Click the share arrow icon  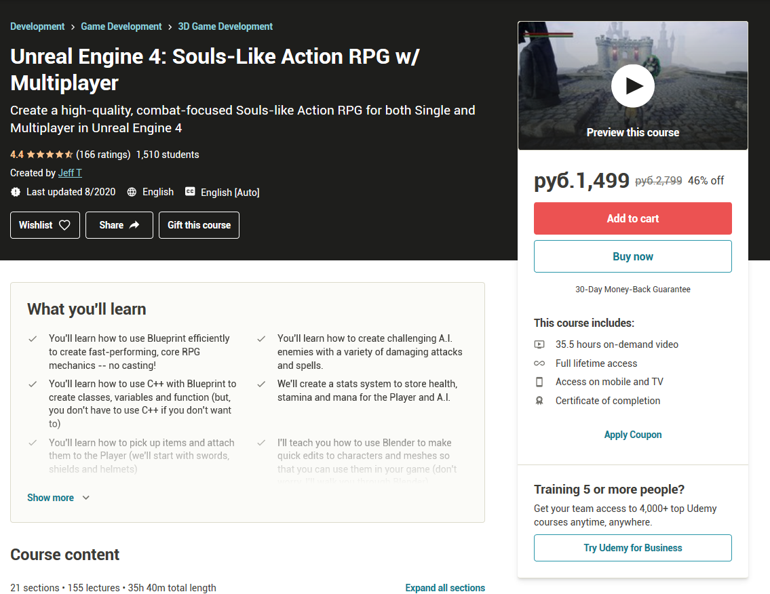[134, 225]
